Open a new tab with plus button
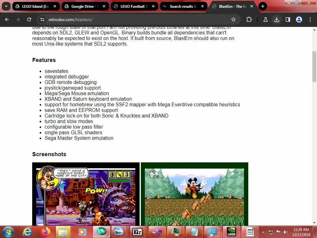The height and width of the screenshot is (238, 317). click(x=263, y=6)
